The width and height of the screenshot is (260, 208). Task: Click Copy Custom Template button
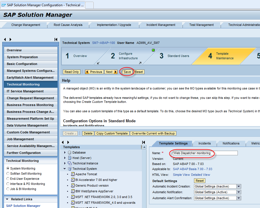[x=112, y=133]
